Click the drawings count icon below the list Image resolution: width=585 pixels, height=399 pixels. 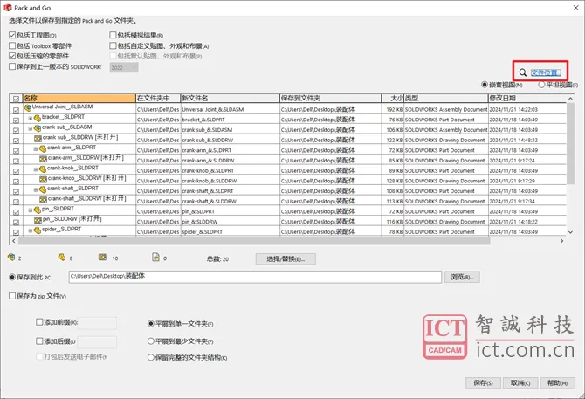tap(103, 258)
